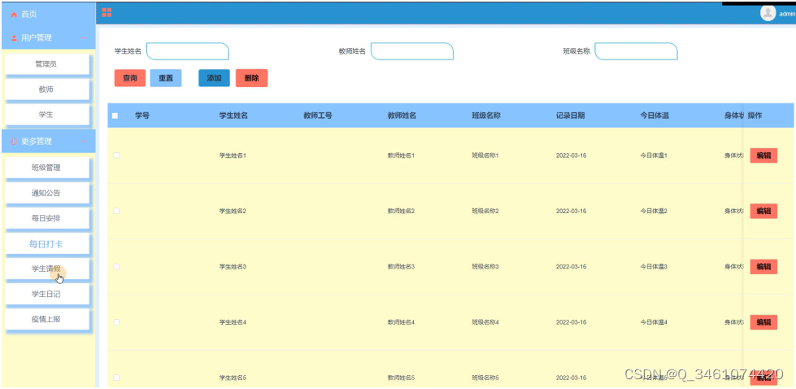Open 学生日记 in sidebar
796x389 pixels.
pos(46,294)
